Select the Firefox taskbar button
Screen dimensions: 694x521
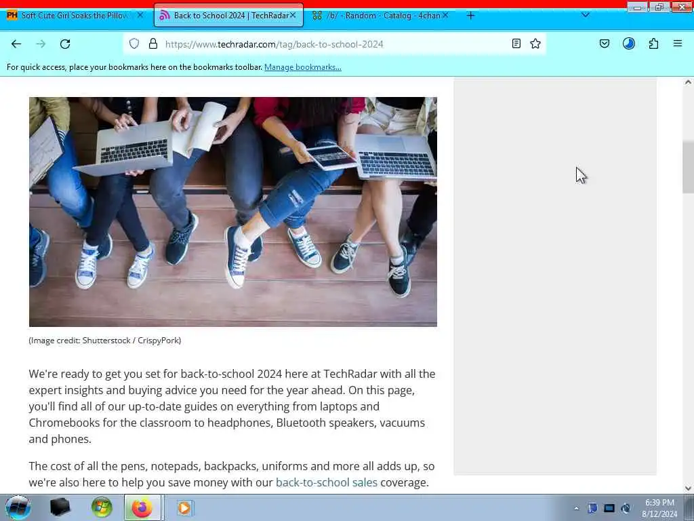(x=142, y=507)
